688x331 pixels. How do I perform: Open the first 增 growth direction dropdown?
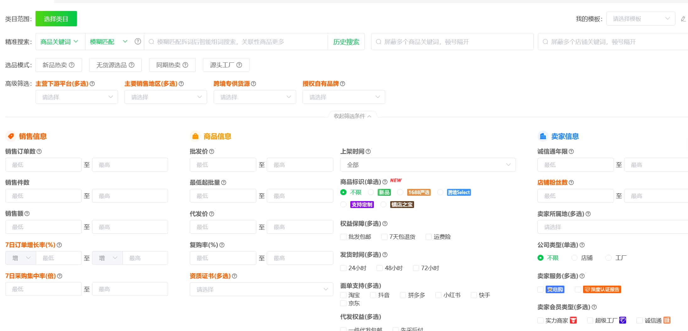[x=21, y=258]
